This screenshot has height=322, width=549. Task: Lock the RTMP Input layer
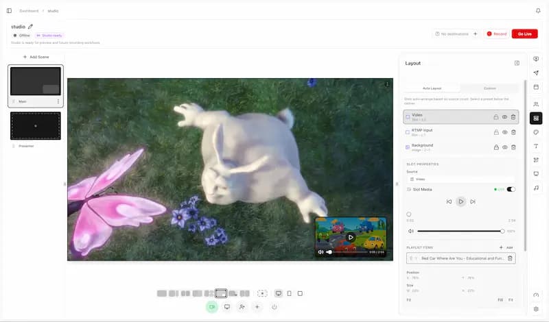point(496,132)
